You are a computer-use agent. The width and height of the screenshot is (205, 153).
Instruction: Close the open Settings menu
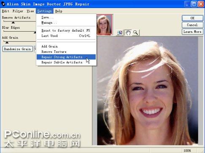click(x=45, y=11)
